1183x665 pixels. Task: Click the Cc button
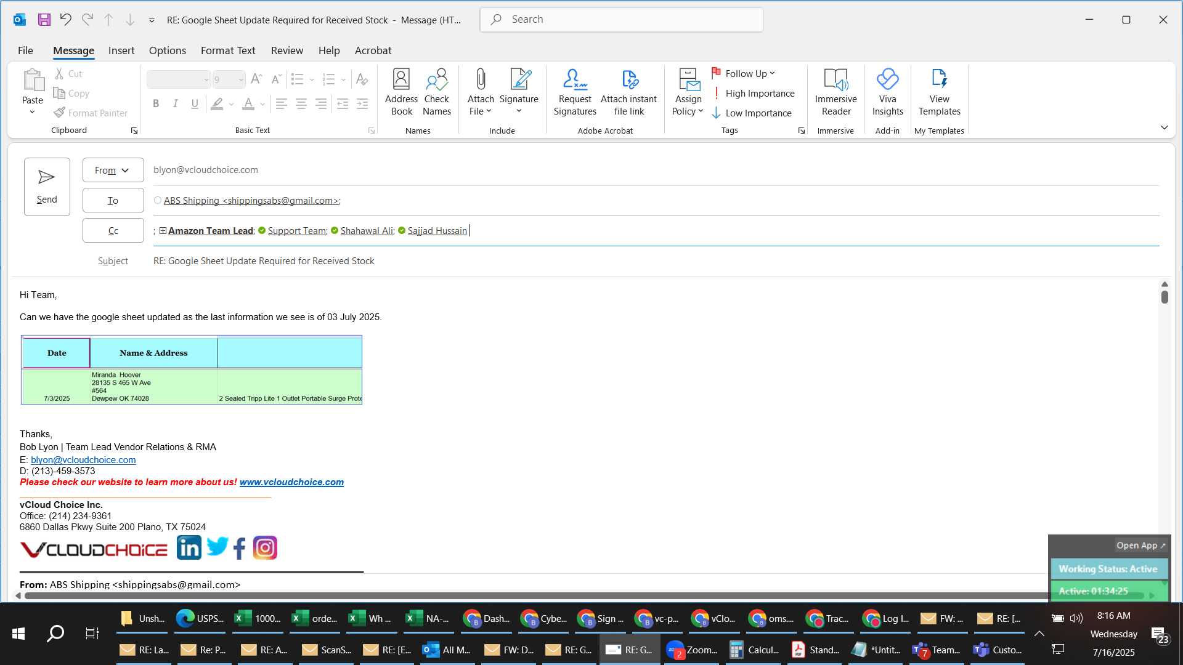[x=113, y=230]
